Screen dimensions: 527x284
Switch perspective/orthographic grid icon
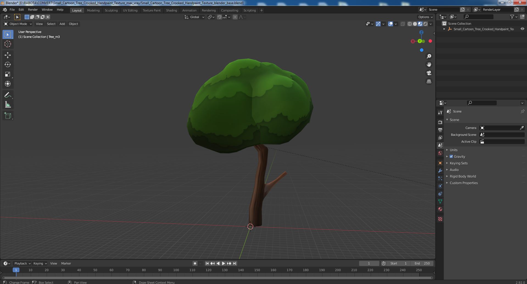point(429,81)
